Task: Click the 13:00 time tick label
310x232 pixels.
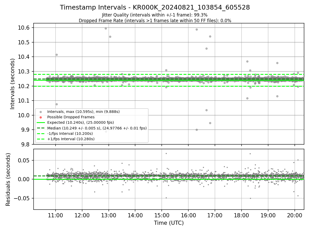Action: (109, 215)
